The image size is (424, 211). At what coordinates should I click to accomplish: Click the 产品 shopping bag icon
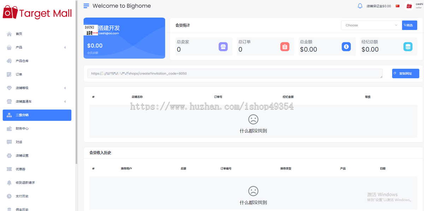click(x=9, y=47)
